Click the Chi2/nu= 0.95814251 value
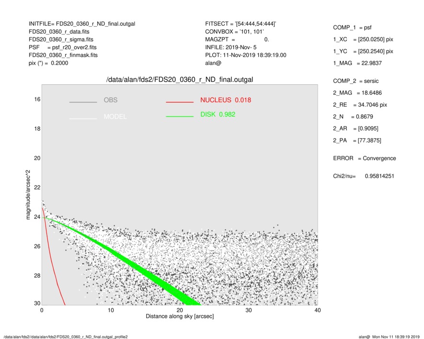The width and height of the screenshot is (424, 339). [x=364, y=176]
